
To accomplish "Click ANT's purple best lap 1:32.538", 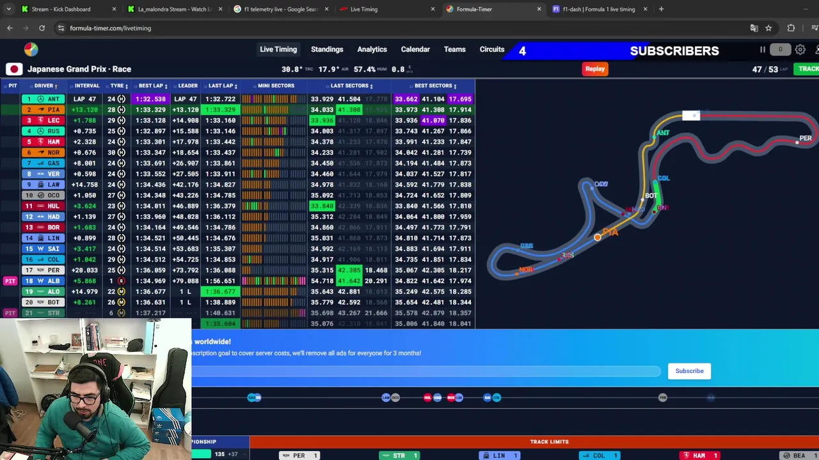I will [150, 99].
